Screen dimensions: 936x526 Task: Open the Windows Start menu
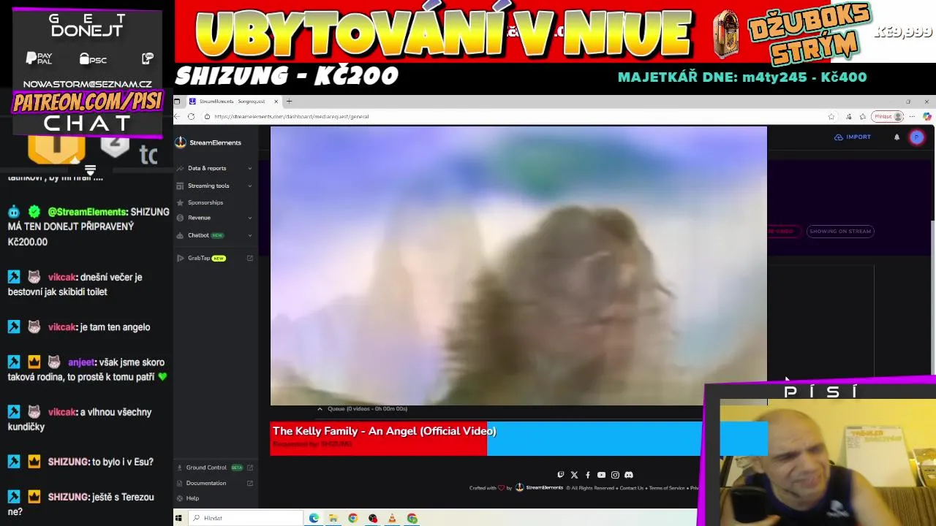pos(178,518)
